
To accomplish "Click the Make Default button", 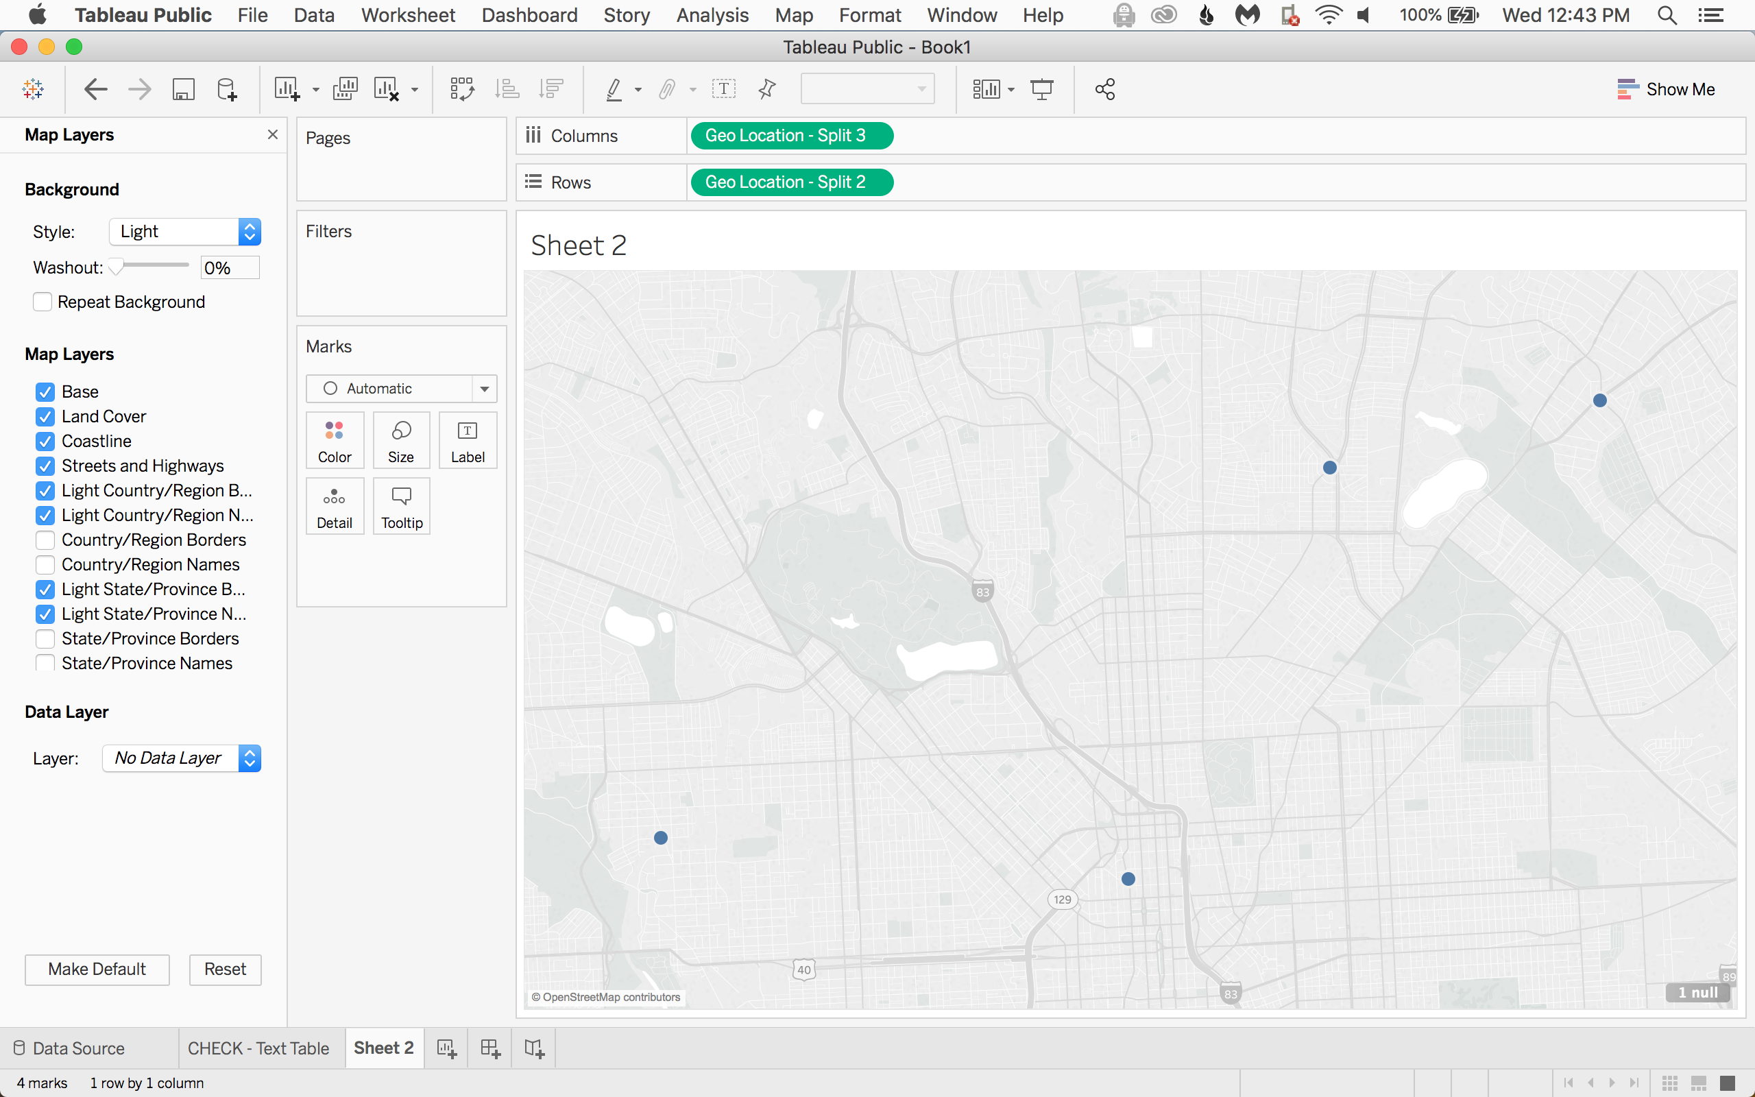I will [x=97, y=969].
